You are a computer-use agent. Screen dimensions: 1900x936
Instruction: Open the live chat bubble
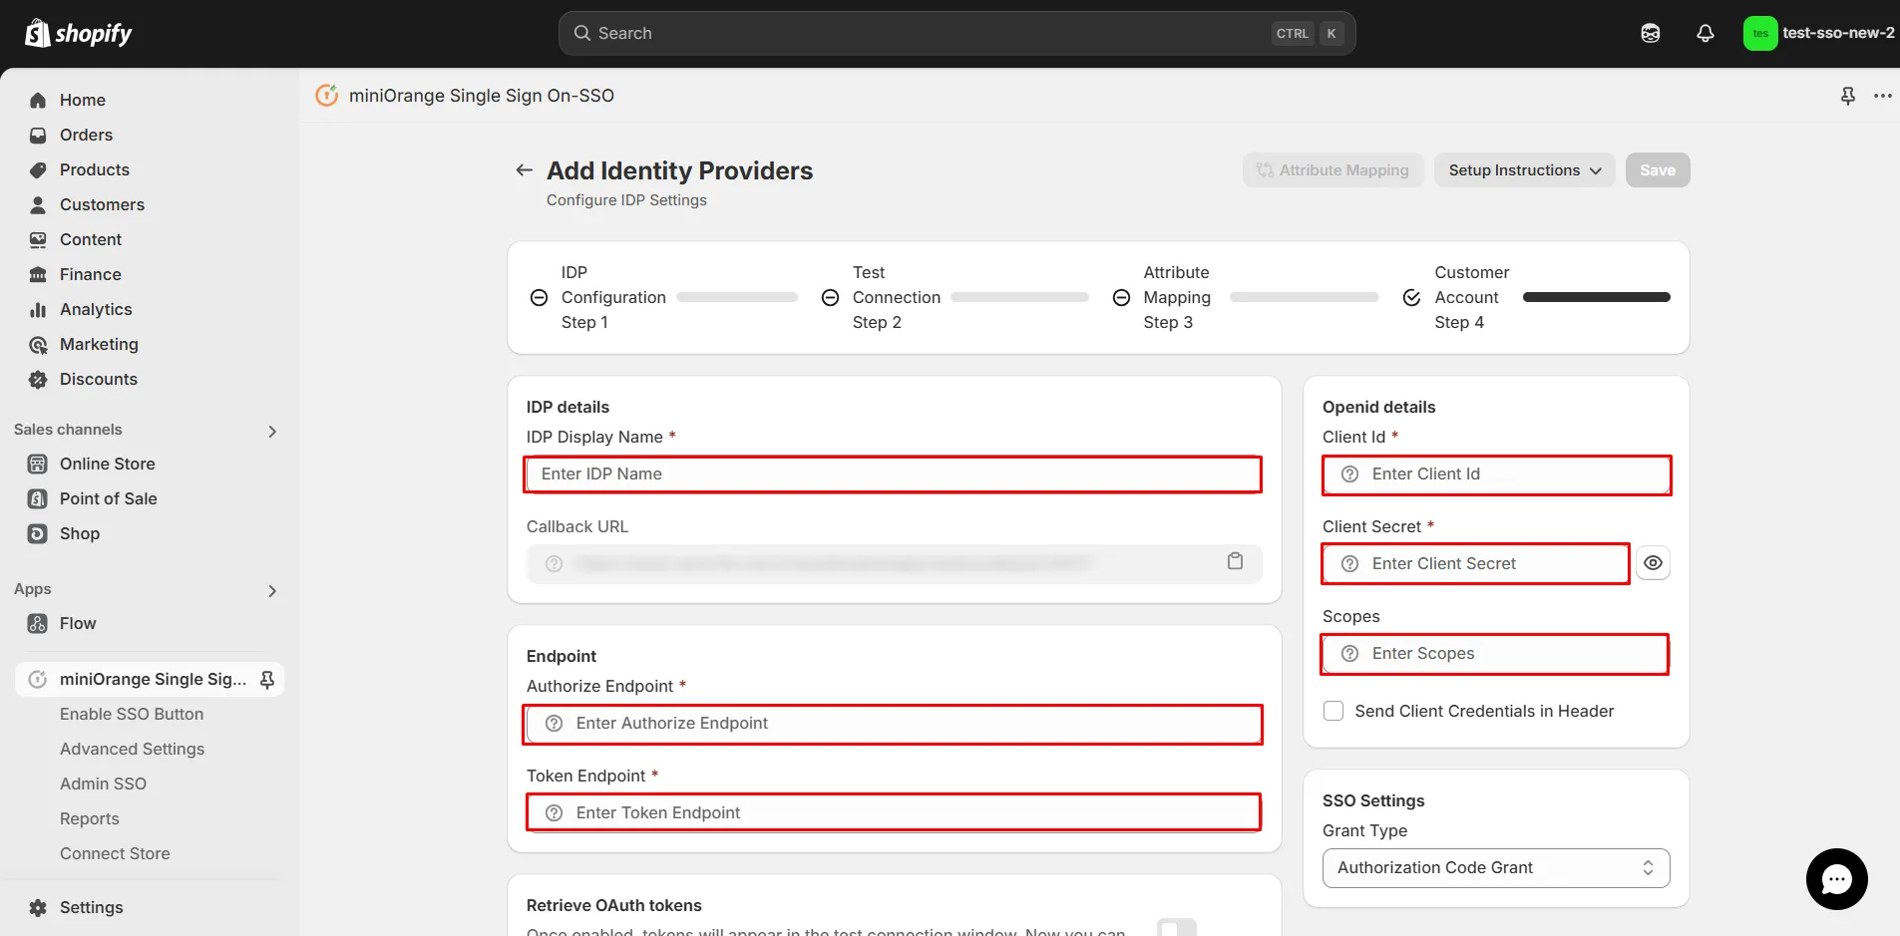[1836, 879]
